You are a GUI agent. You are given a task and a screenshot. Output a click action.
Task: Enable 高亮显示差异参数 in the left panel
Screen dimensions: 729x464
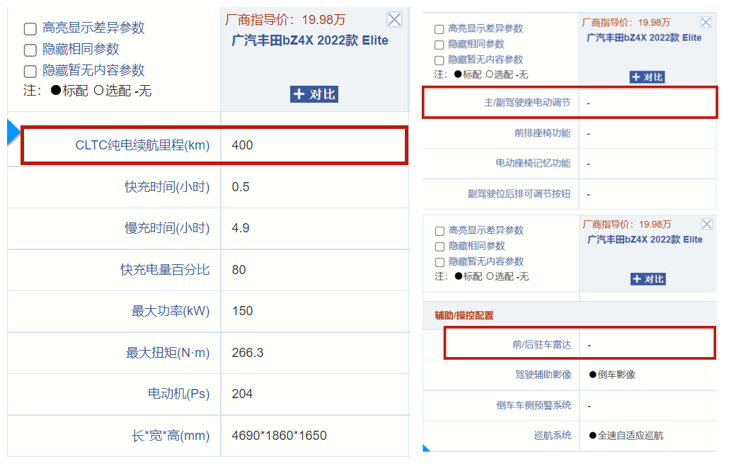[x=30, y=29]
